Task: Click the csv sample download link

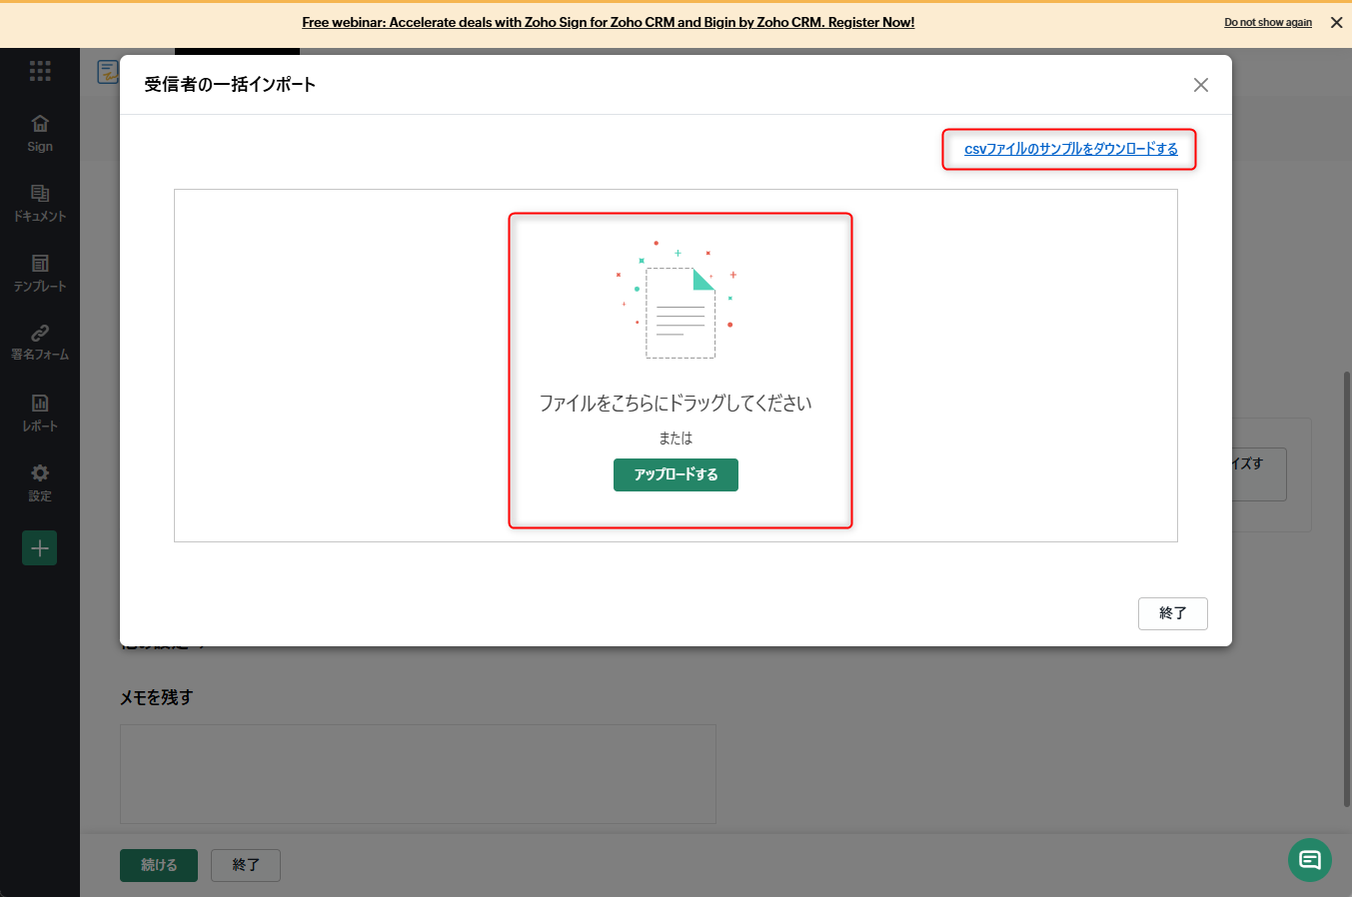Action: 1070,149
